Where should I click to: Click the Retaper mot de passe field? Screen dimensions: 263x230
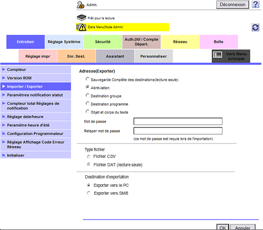pyautogui.click(x=178, y=131)
